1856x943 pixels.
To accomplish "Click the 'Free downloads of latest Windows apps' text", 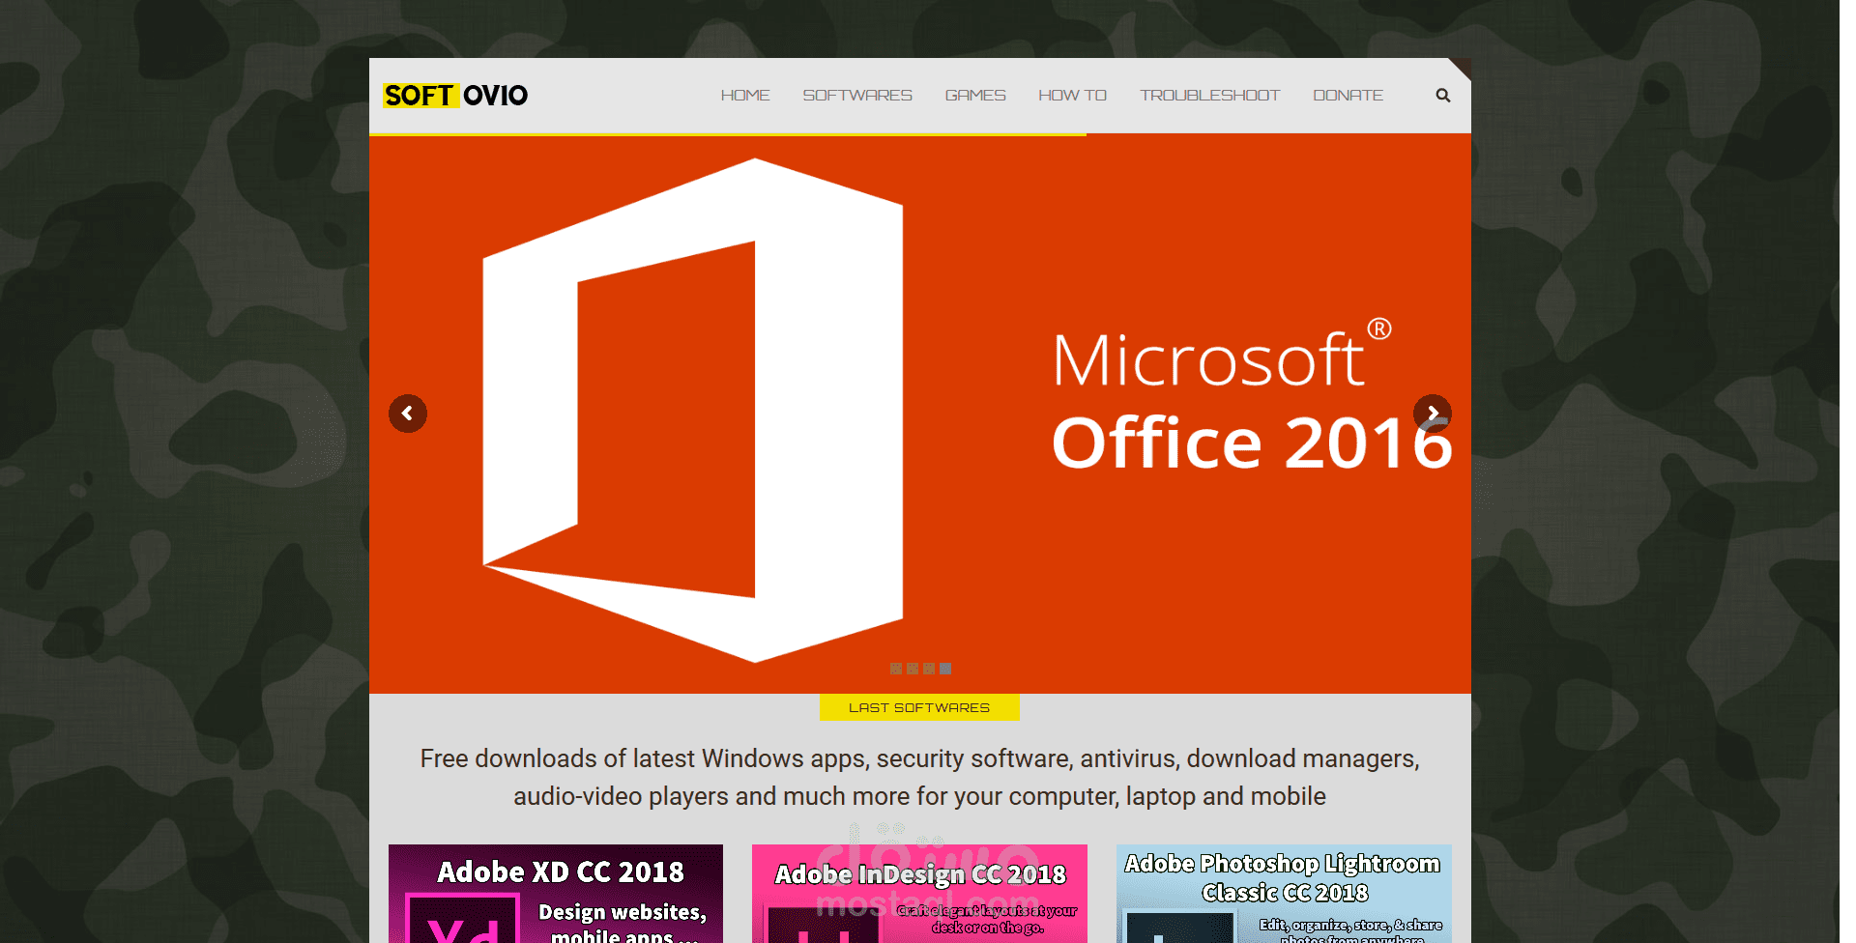I will [x=919, y=777].
